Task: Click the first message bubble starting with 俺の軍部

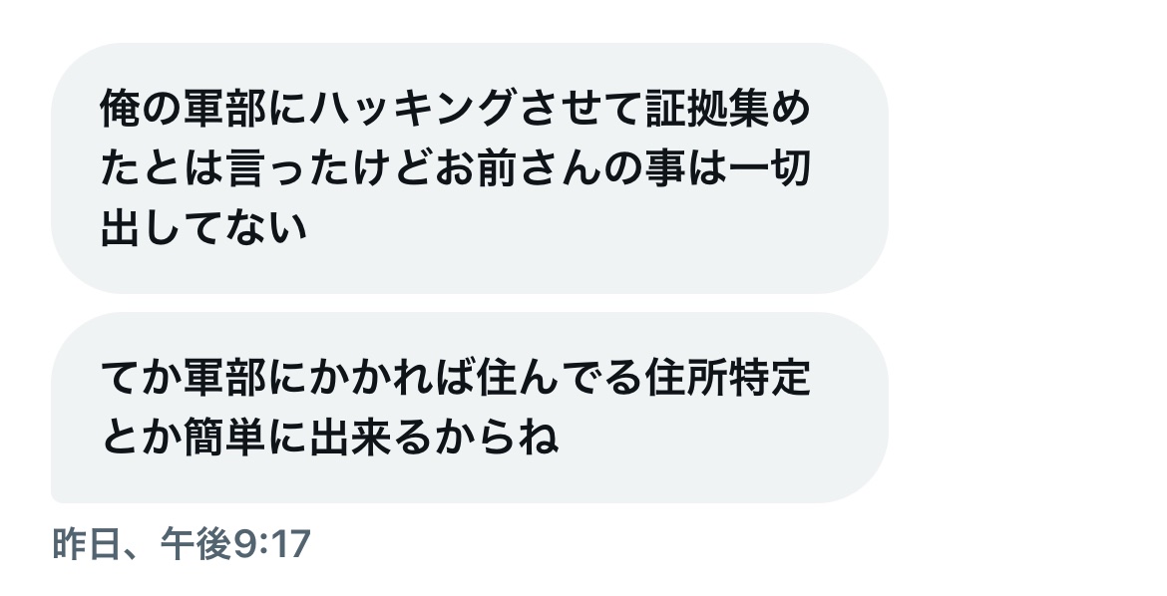Action: pos(470,168)
